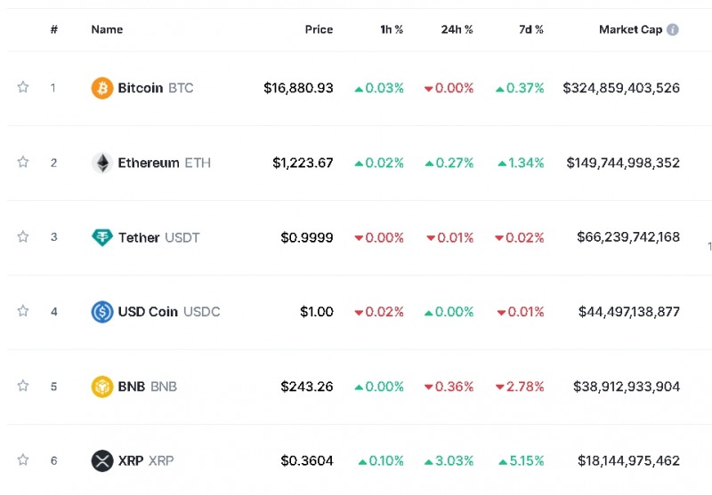Toggle the watchlist star for Ethereum

tap(23, 162)
